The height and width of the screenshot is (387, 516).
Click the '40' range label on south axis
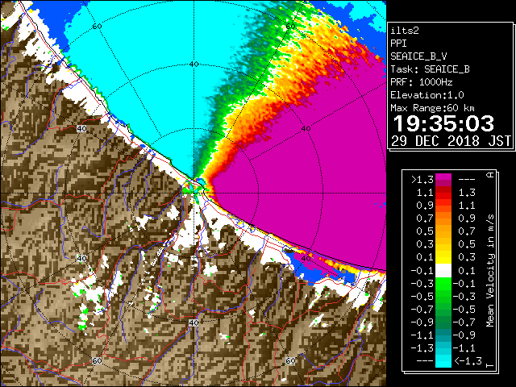pos(193,322)
